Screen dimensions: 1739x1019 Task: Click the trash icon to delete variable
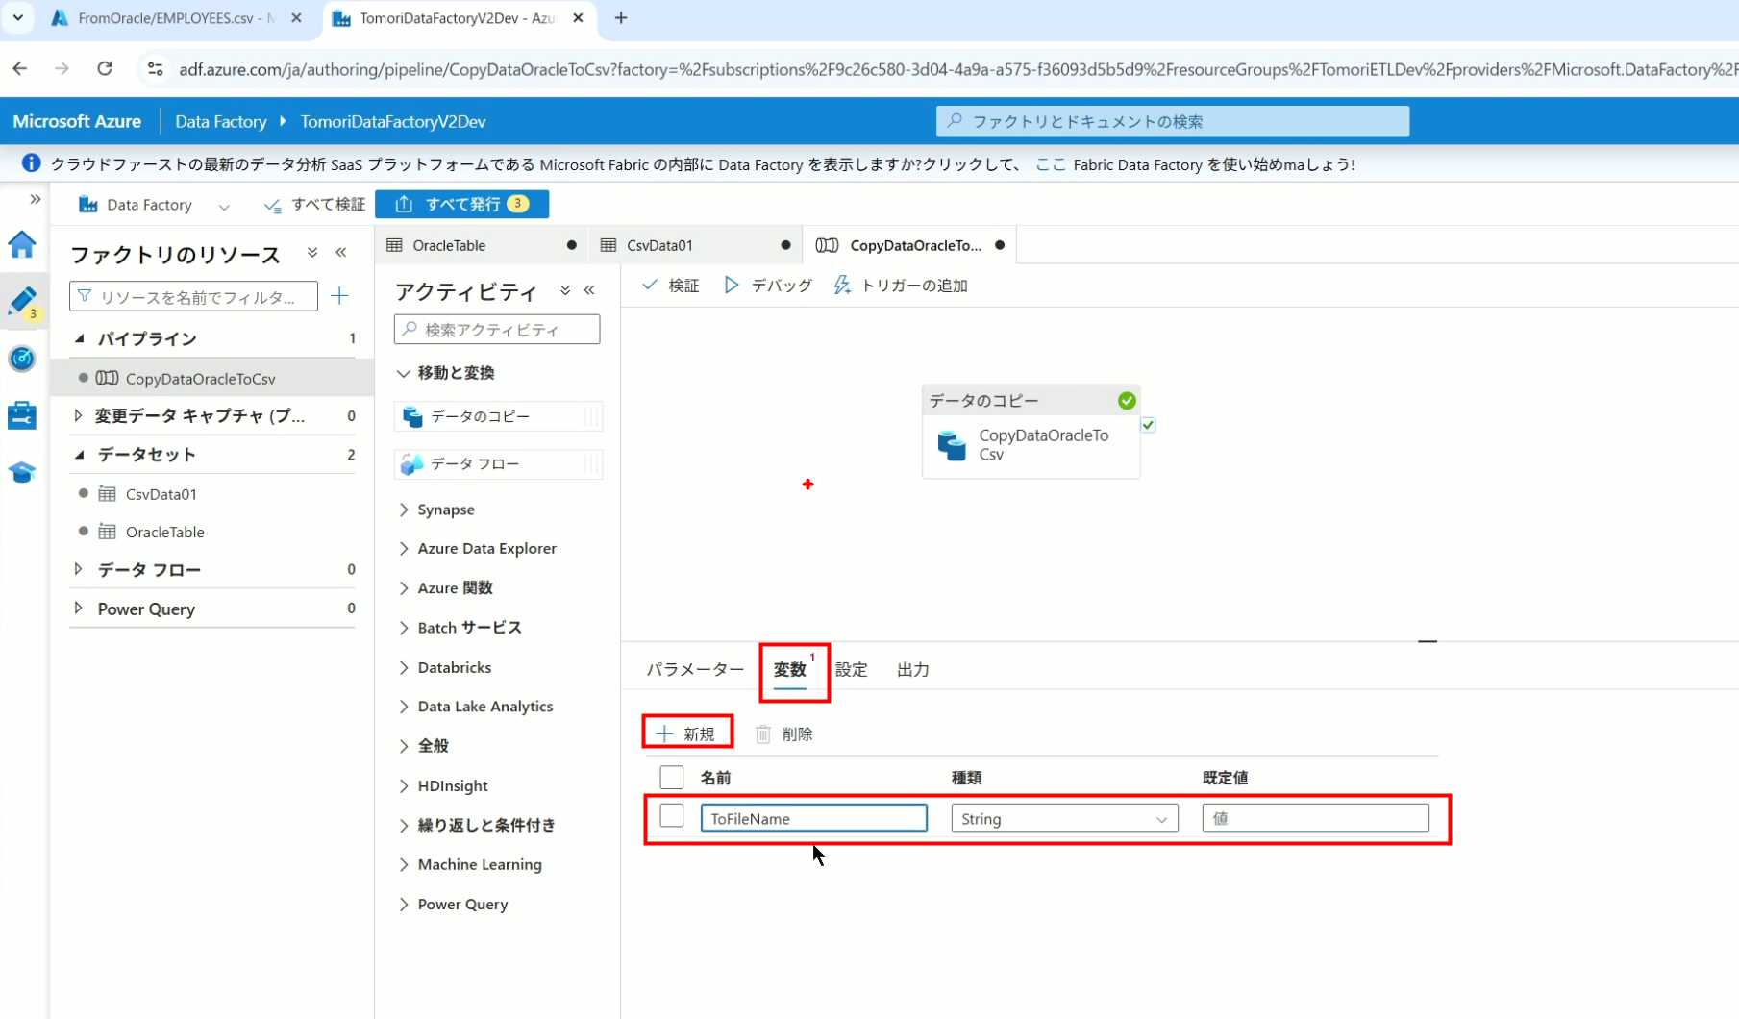[763, 734]
